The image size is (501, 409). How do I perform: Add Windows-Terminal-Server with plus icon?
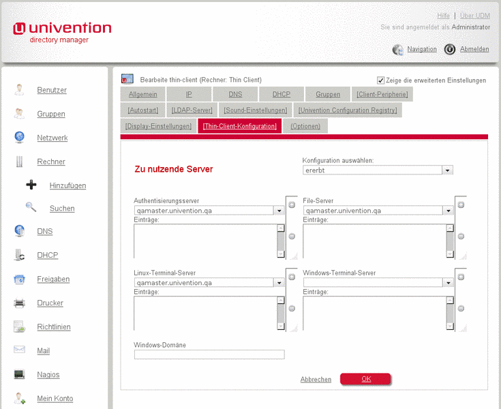(461, 277)
